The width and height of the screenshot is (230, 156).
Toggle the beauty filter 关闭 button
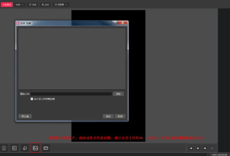(x=32, y=5)
